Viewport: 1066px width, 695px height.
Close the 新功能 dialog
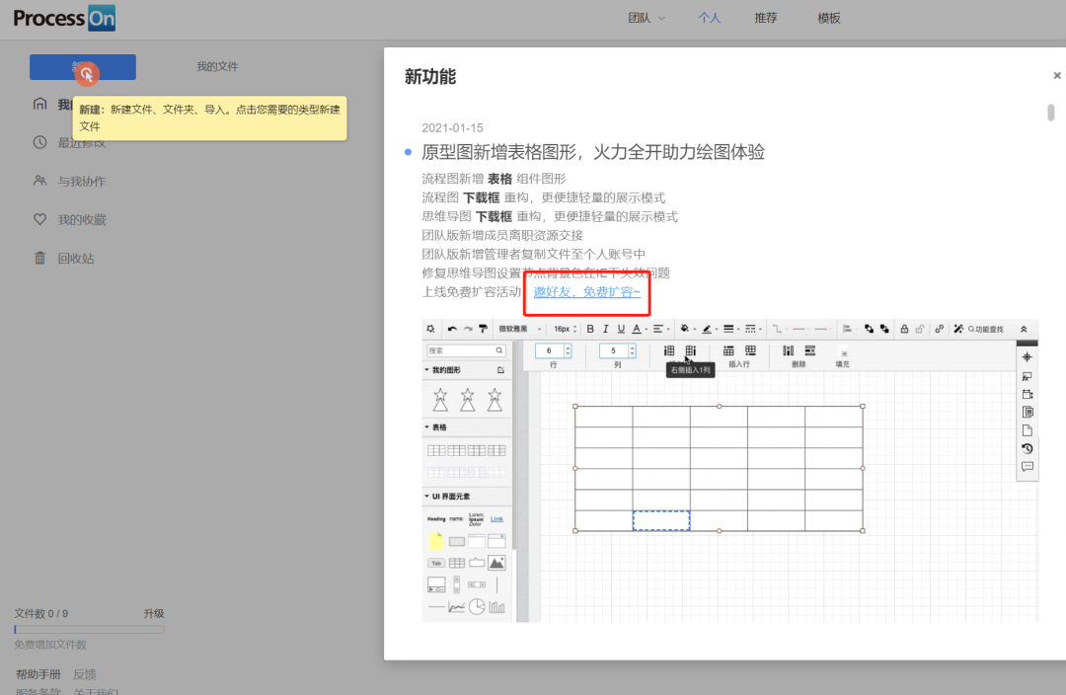click(1057, 75)
